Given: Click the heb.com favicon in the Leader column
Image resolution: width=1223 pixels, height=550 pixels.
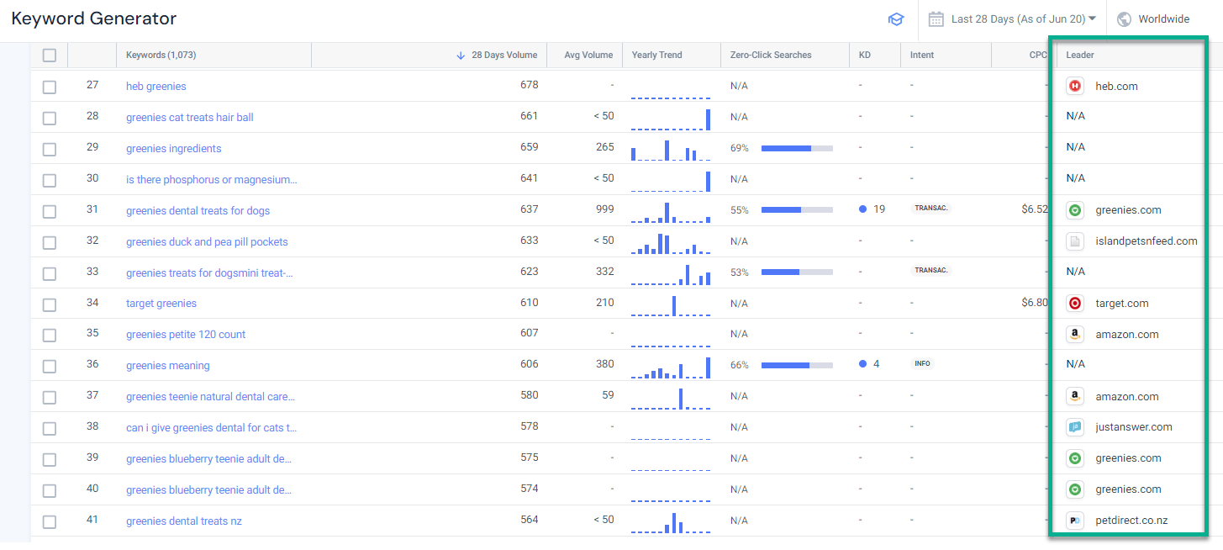Looking at the screenshot, I should pyautogui.click(x=1074, y=86).
